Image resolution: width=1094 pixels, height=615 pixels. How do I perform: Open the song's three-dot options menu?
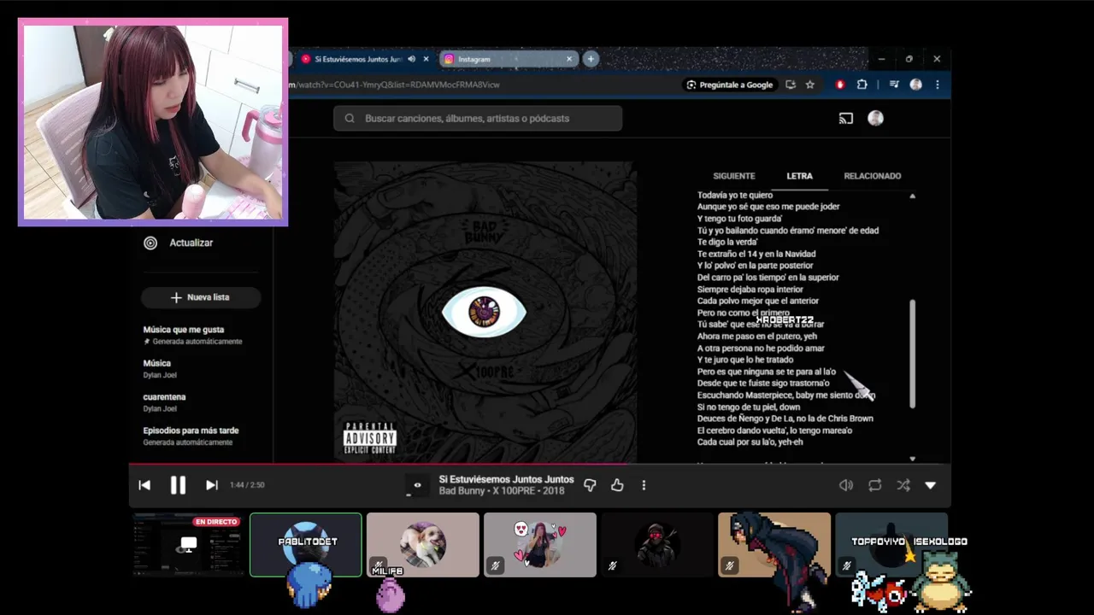click(644, 485)
